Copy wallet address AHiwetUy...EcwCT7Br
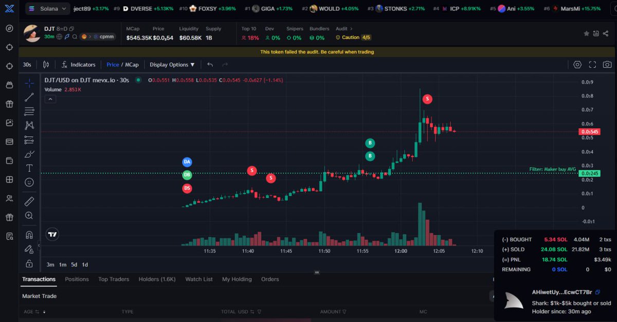The image size is (617, 322). point(598,292)
